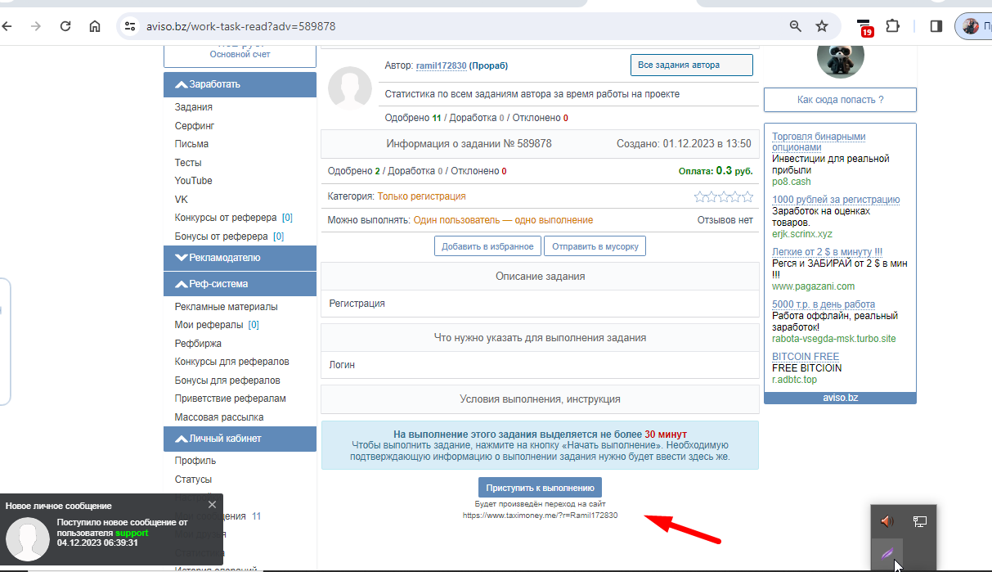Open Мои рефералы in sidebar
Screen dimensions: 992x572
209,325
